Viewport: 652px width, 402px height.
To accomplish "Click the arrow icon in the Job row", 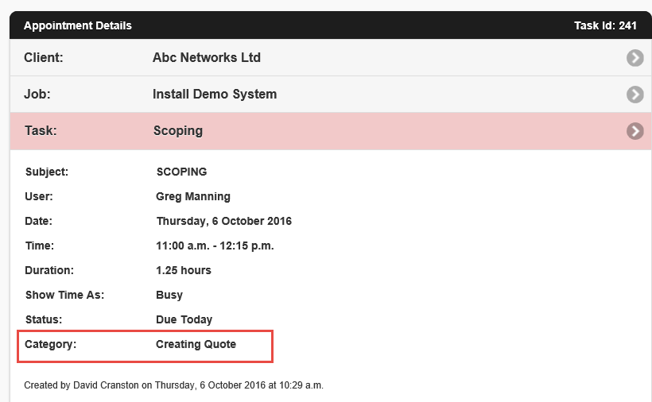I will click(635, 95).
